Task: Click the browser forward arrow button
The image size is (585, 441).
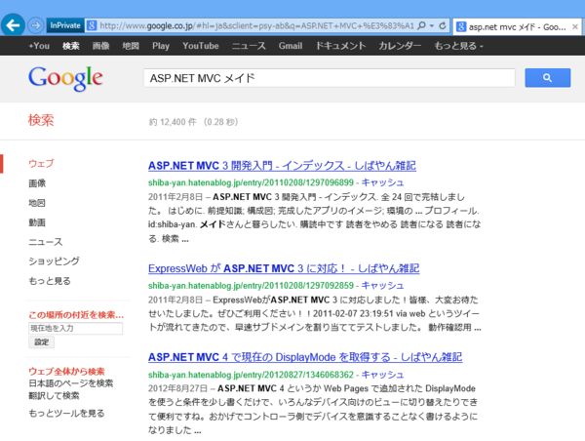Action: click(36, 25)
